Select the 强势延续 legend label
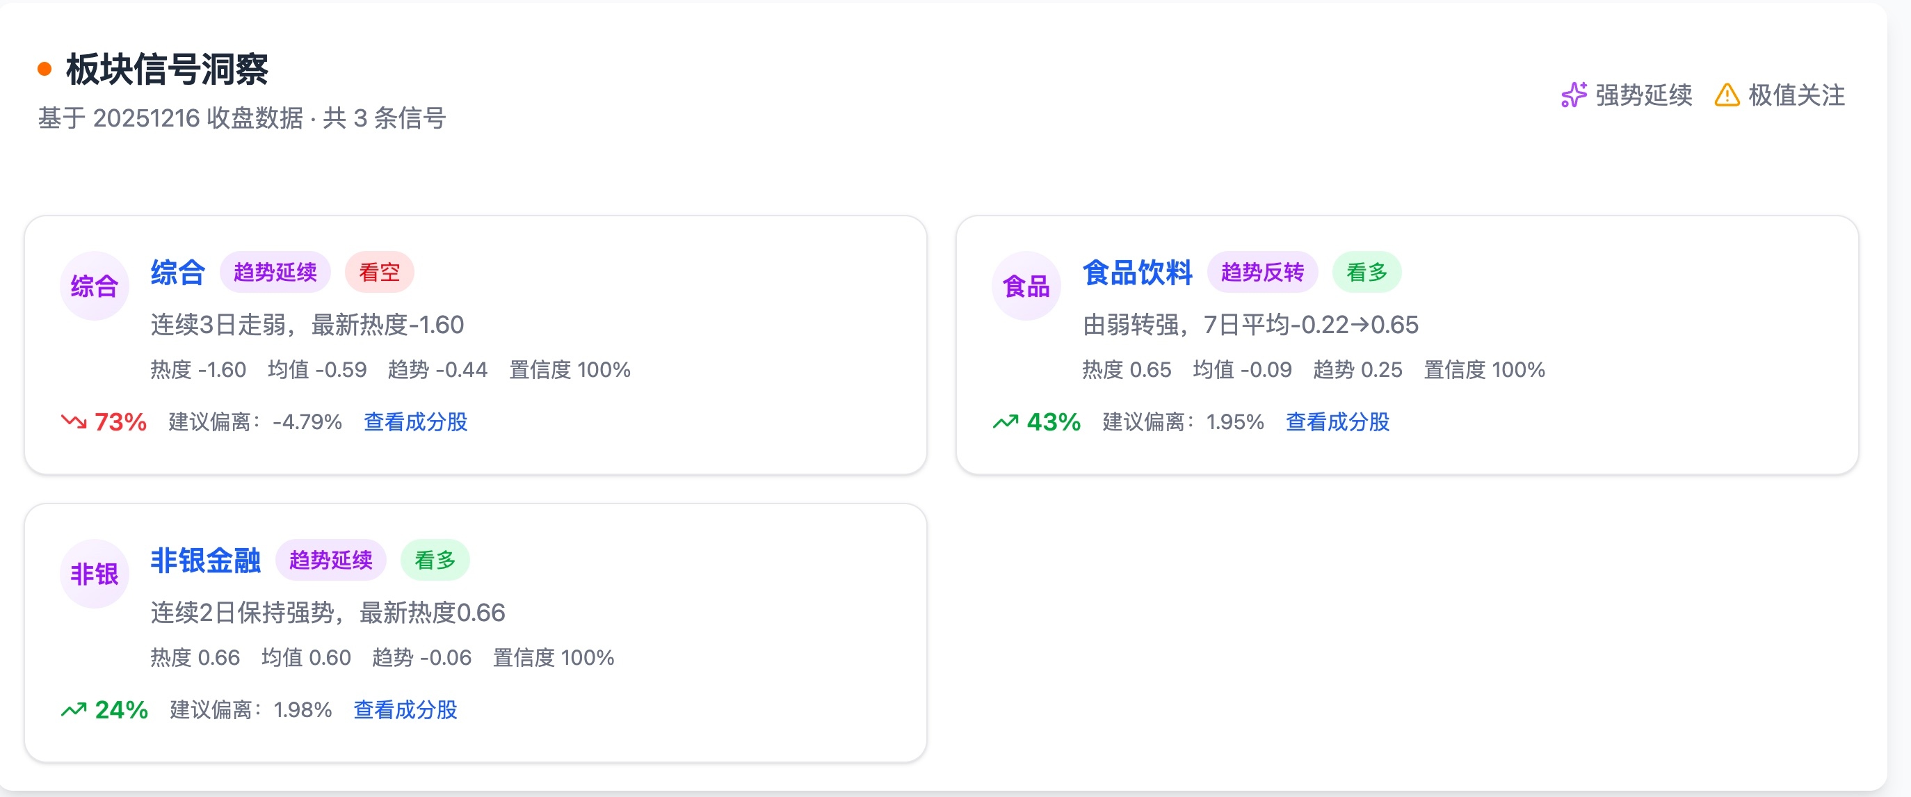The image size is (1911, 797). coord(1643,95)
